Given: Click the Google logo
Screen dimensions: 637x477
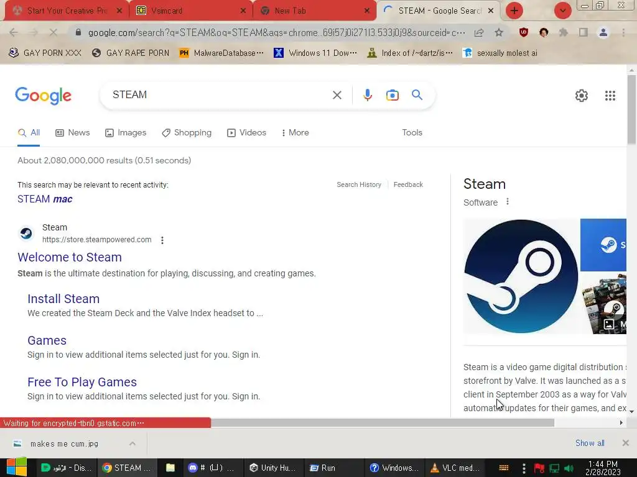Looking at the screenshot, I should (x=43, y=96).
